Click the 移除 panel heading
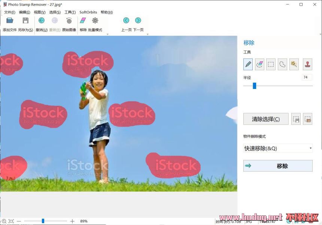 [249, 43]
